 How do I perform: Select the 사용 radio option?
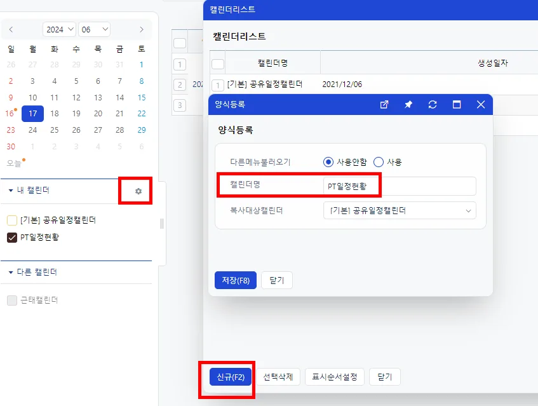point(378,162)
